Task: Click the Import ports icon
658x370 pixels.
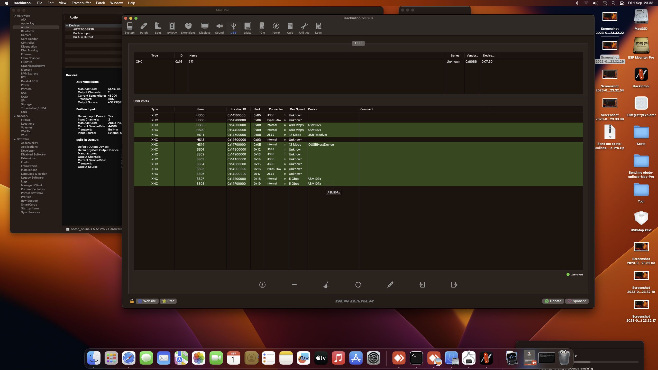Action: (422, 285)
